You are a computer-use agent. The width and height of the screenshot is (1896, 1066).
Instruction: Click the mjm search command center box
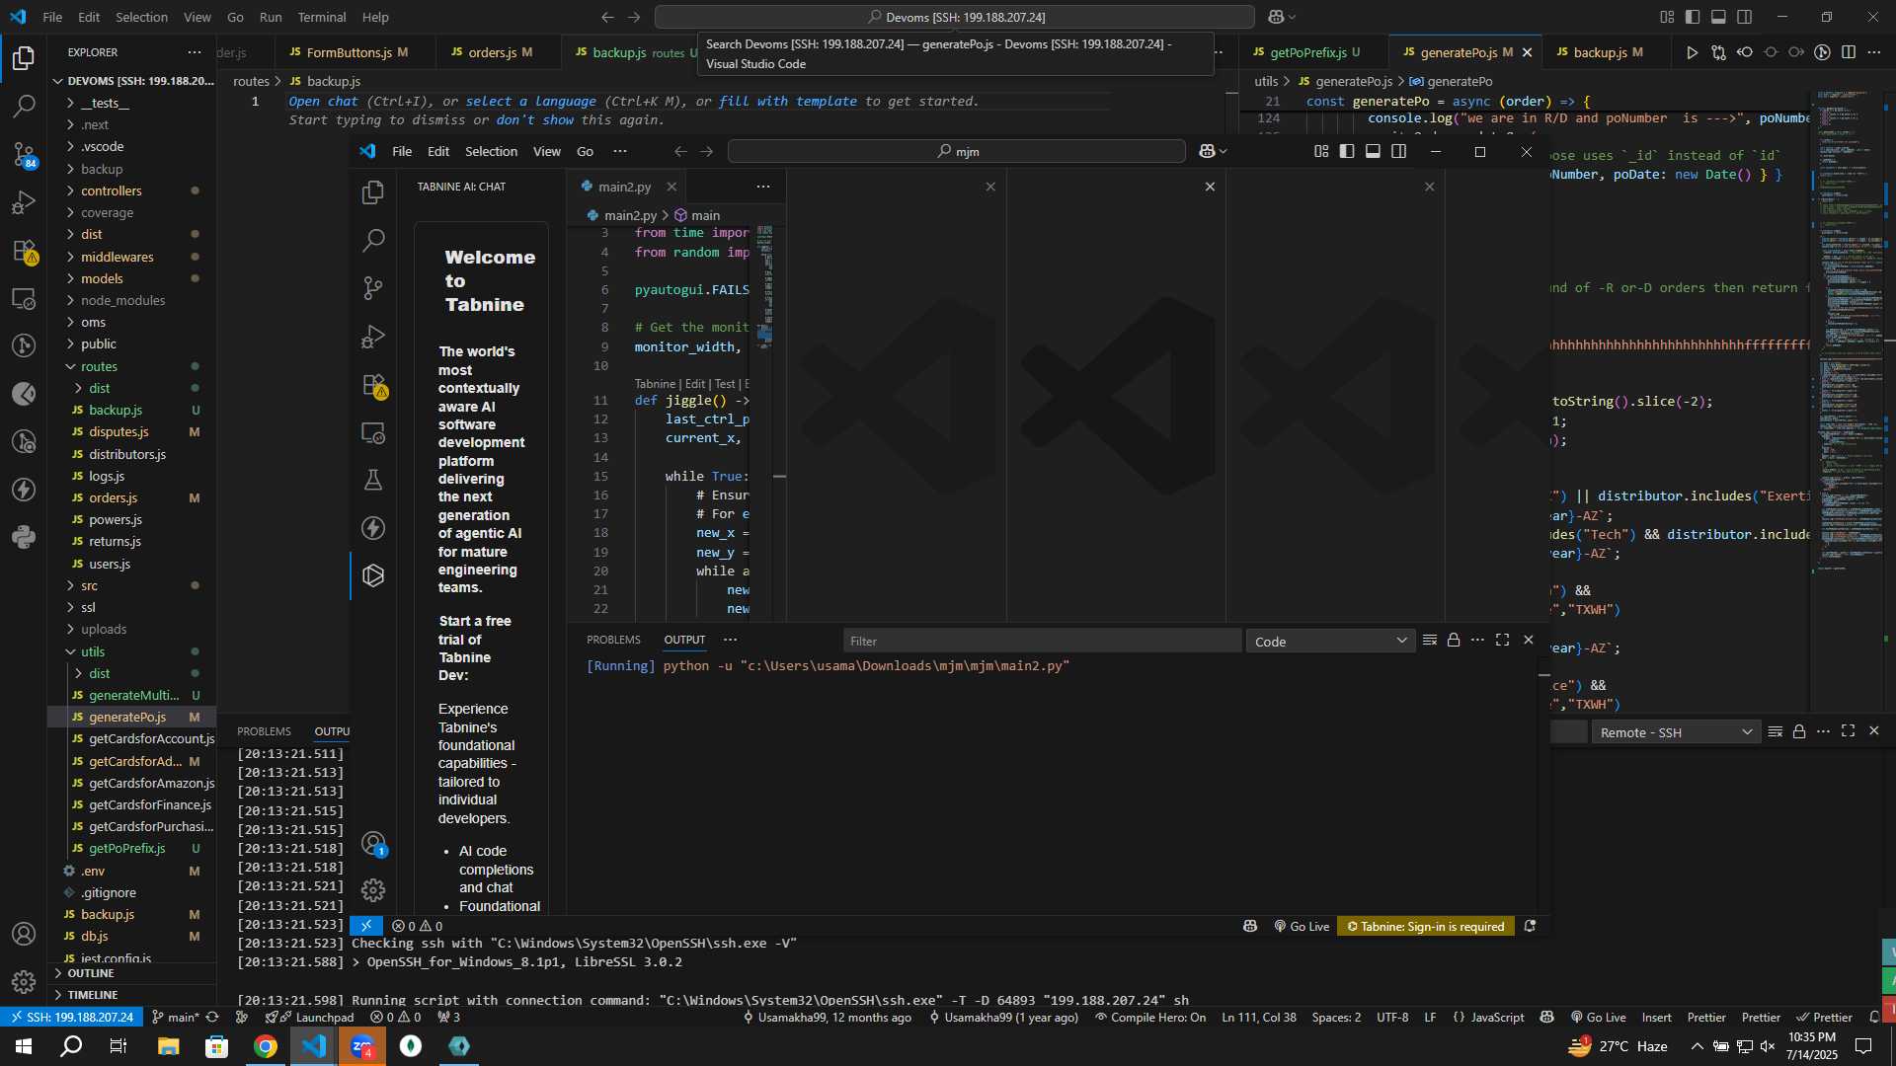pos(956,151)
